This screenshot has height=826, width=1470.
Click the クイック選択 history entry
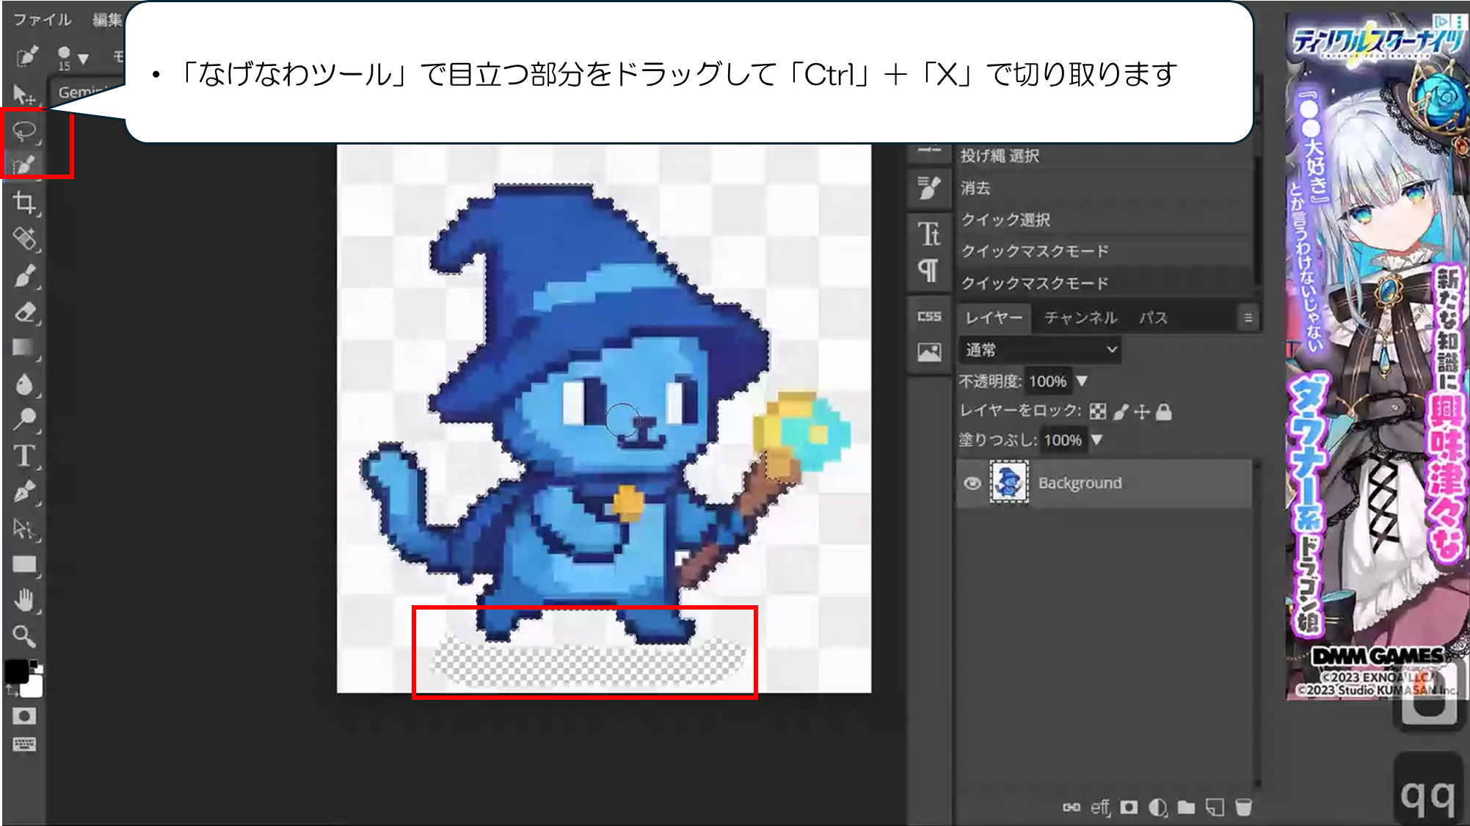point(1005,220)
